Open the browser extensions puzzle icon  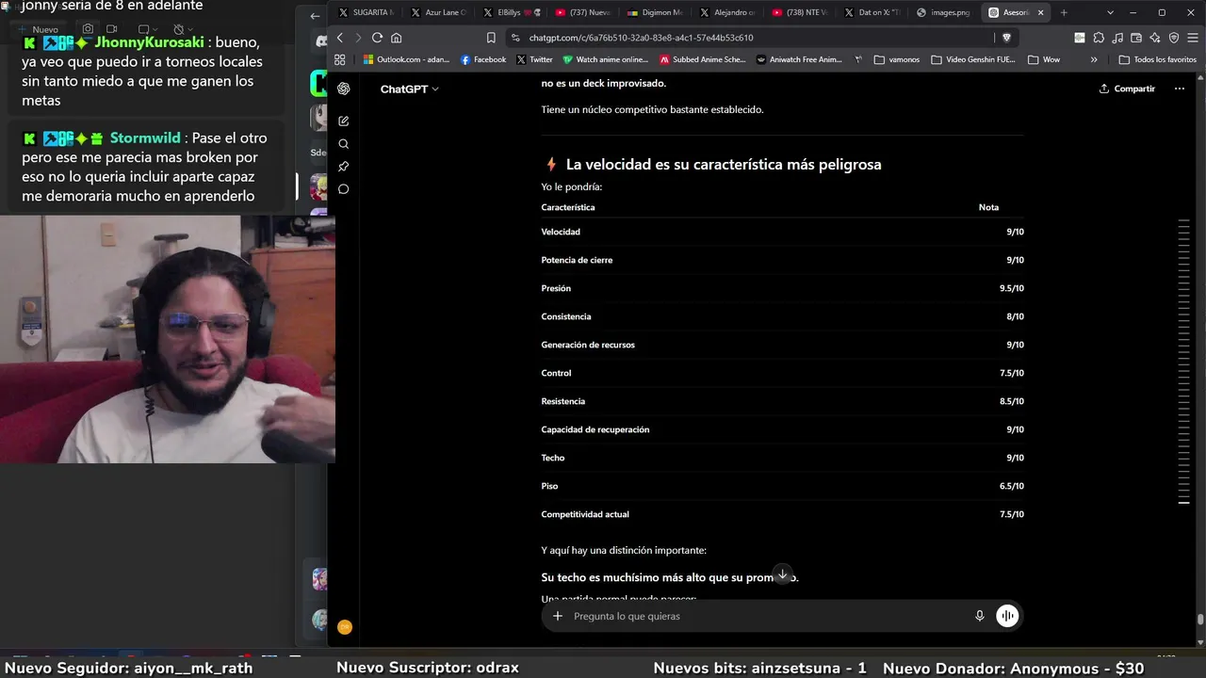coord(1099,38)
